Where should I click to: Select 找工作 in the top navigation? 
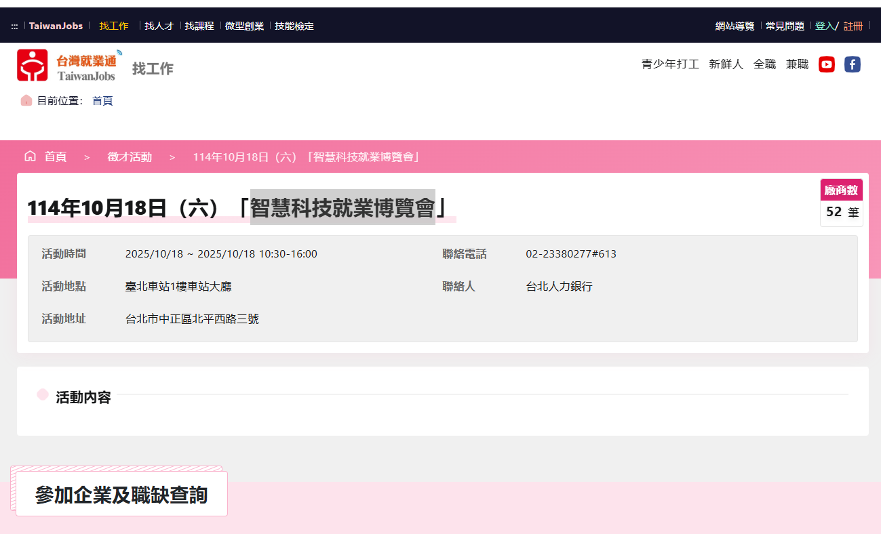tap(114, 26)
